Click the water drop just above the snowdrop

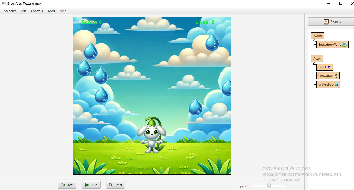[196, 107]
